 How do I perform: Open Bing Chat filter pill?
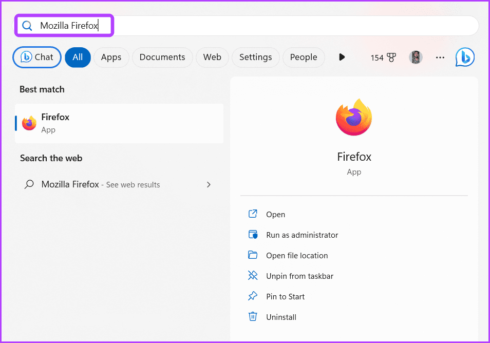37,57
